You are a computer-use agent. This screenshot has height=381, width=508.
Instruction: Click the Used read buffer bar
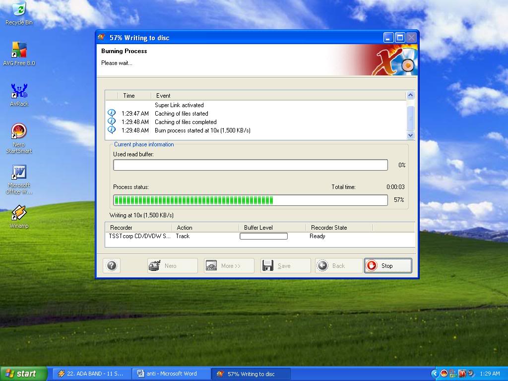point(251,165)
